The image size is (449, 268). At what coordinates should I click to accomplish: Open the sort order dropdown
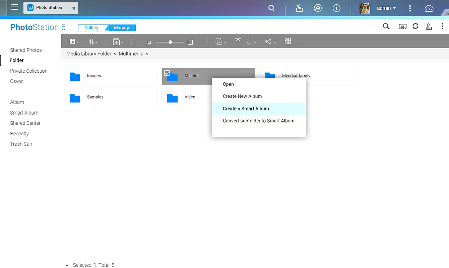93,42
